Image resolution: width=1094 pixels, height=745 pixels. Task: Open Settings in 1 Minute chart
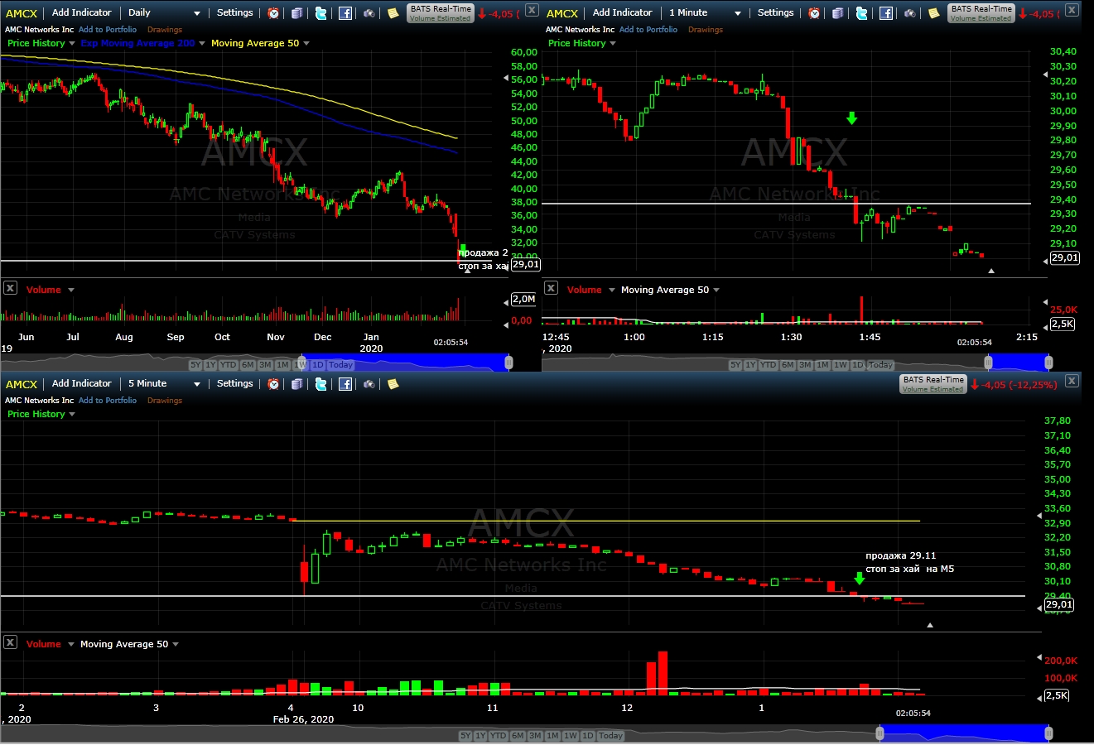(776, 13)
